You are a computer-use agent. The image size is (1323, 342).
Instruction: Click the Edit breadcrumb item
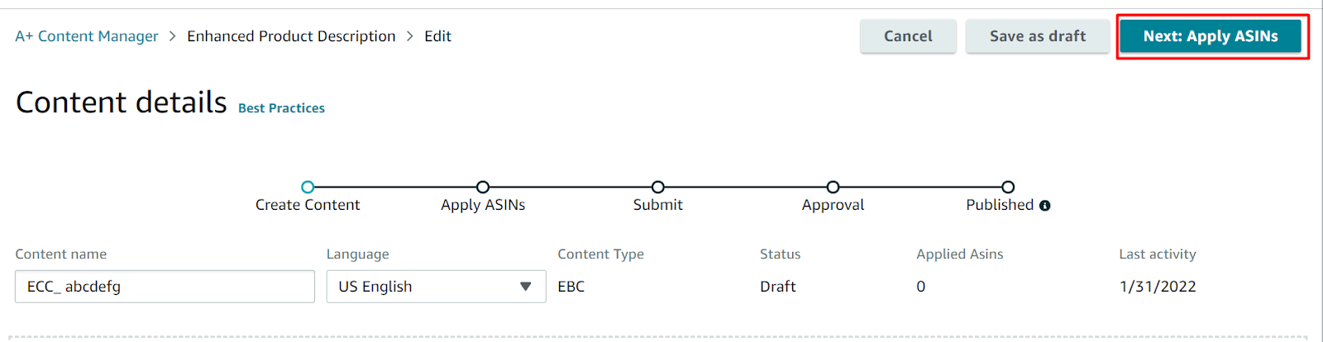click(x=437, y=36)
